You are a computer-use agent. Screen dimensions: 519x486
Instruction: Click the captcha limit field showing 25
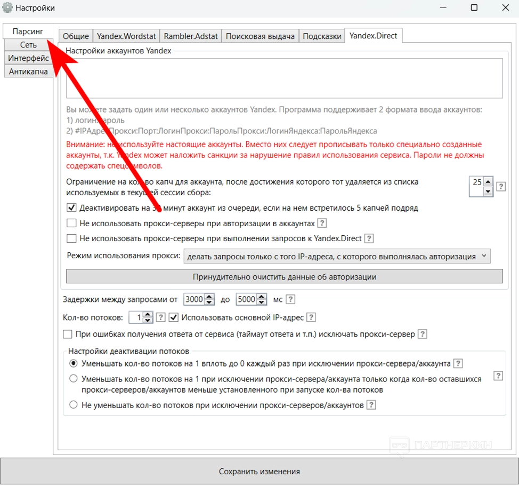click(476, 187)
